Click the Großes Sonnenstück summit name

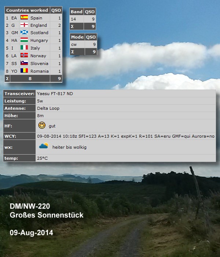click(x=47, y=216)
